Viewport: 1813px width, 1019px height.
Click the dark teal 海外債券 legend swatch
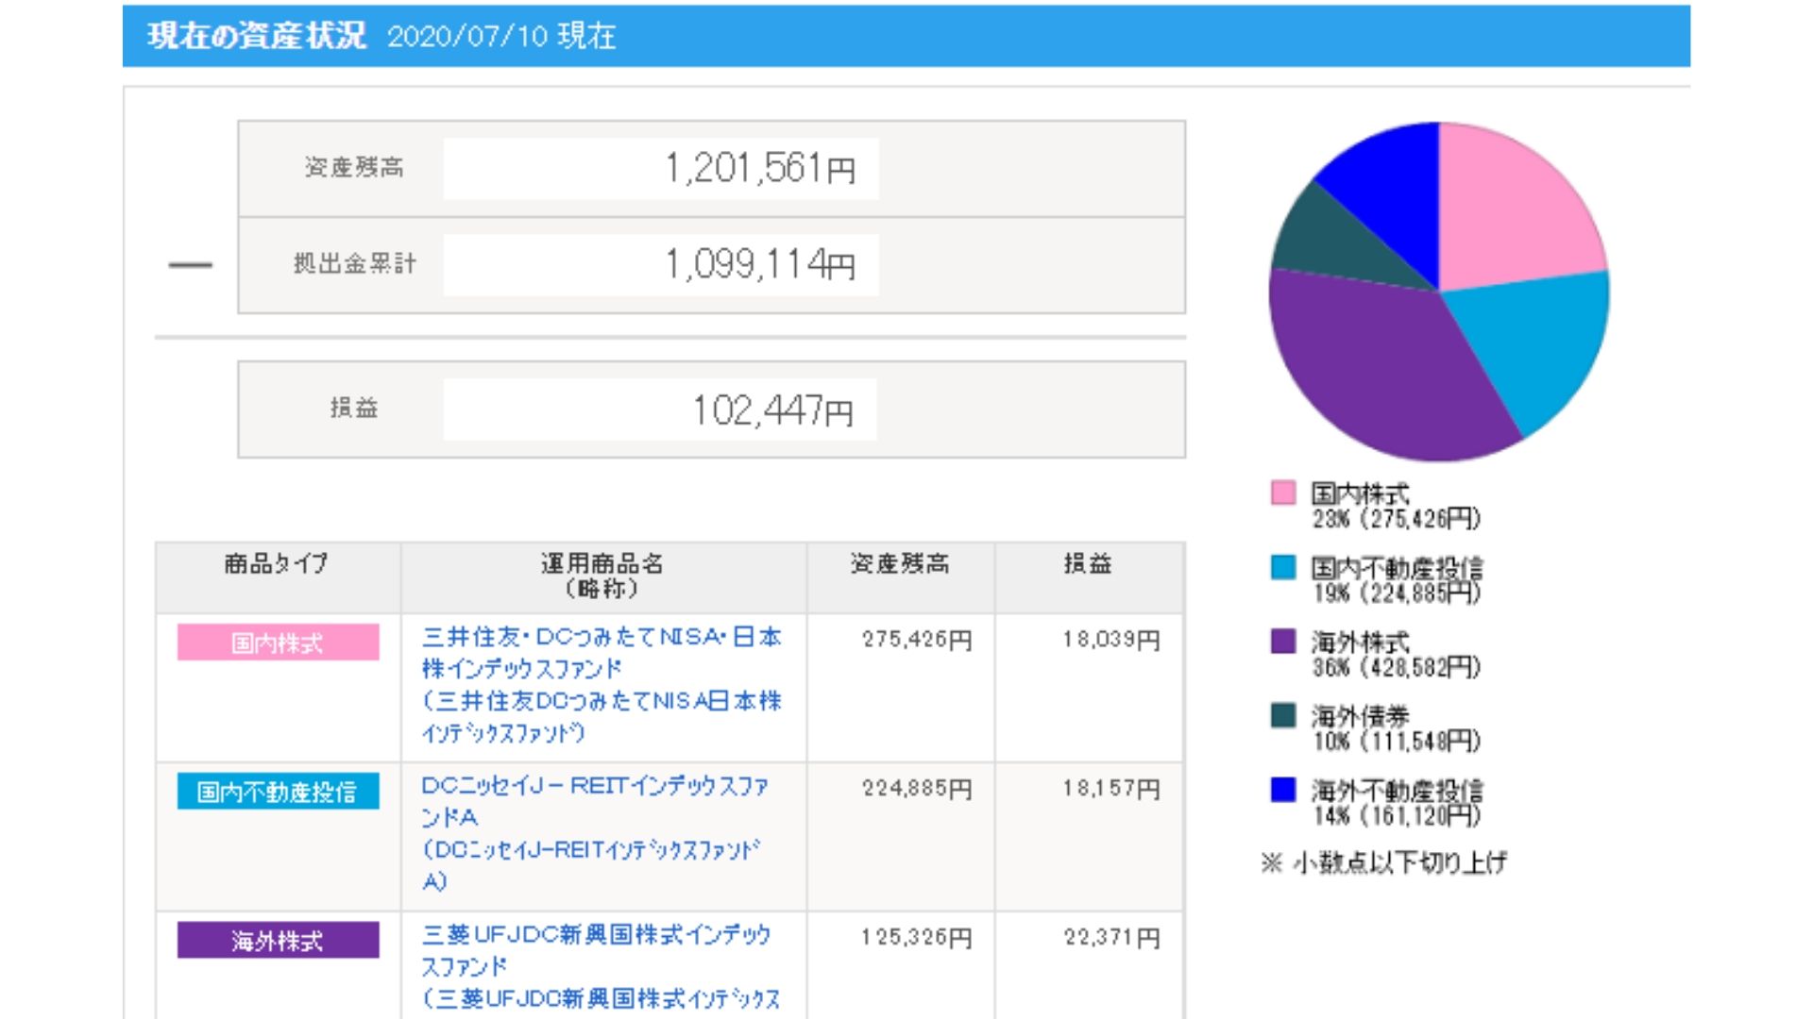1283,715
